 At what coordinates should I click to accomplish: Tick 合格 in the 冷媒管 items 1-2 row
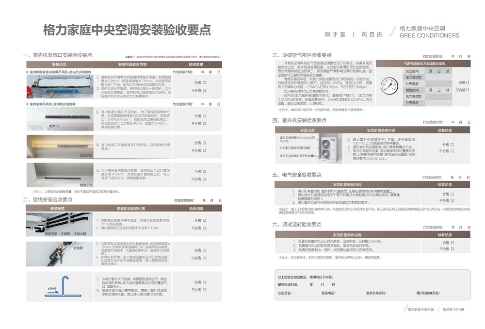click(205, 220)
